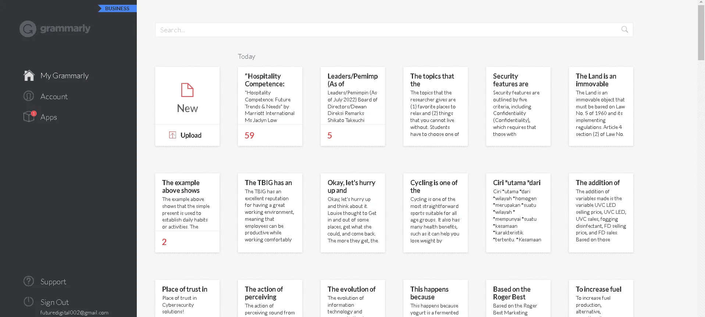The image size is (705, 317).
Task: Click the BUSINESS plan badge
Action: pyautogui.click(x=117, y=8)
